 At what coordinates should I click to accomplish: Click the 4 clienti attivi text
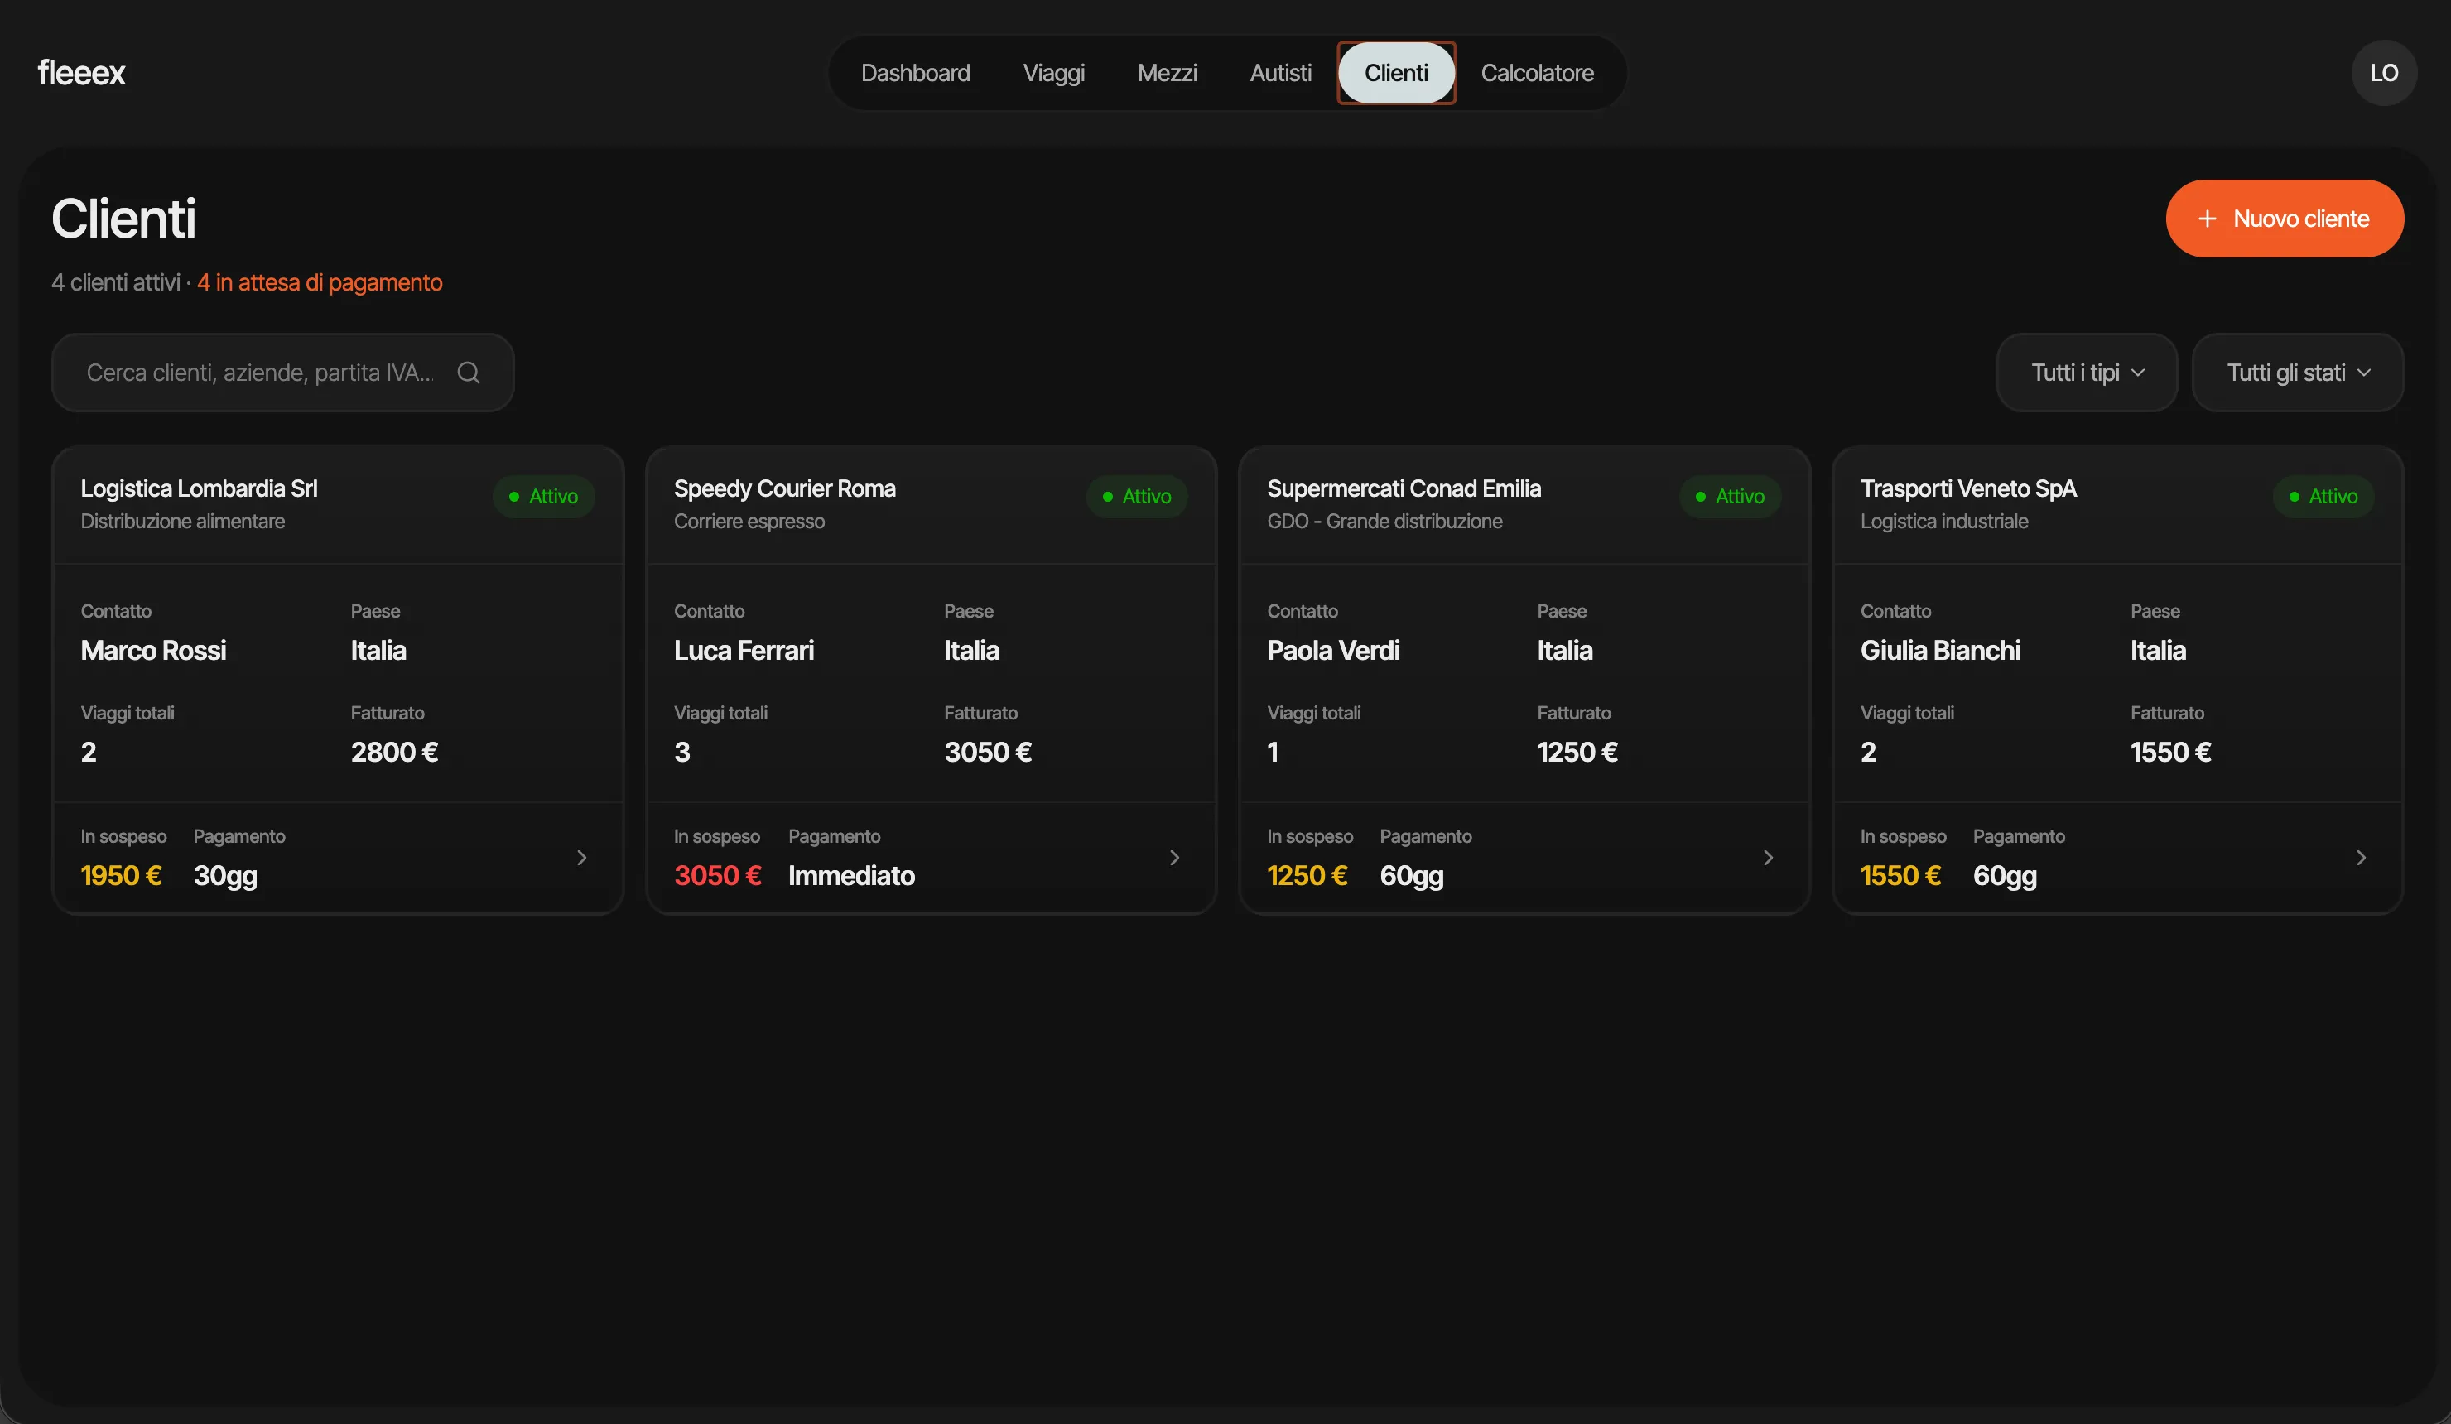pos(116,282)
